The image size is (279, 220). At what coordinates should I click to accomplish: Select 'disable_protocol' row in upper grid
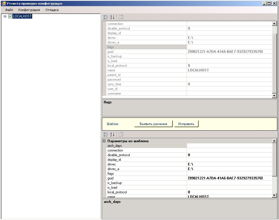coord(189,28)
